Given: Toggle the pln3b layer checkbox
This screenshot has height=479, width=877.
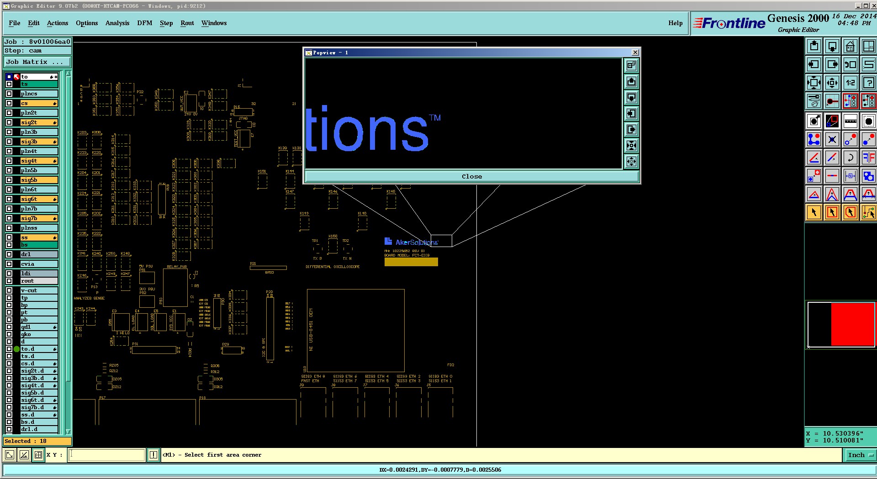Looking at the screenshot, I should pyautogui.click(x=9, y=132).
